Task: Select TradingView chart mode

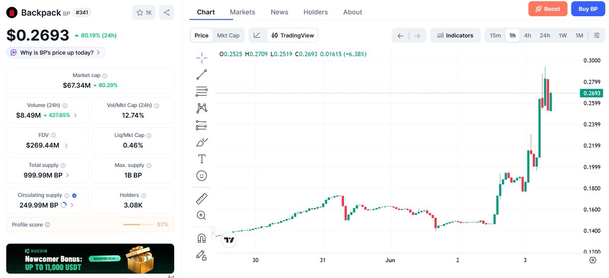Action: pyautogui.click(x=293, y=36)
